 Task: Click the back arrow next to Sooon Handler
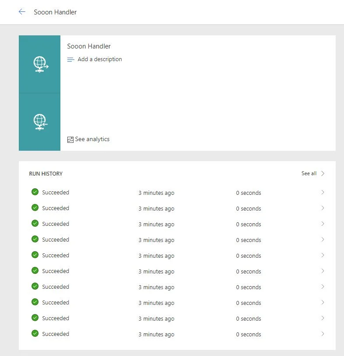[22, 12]
